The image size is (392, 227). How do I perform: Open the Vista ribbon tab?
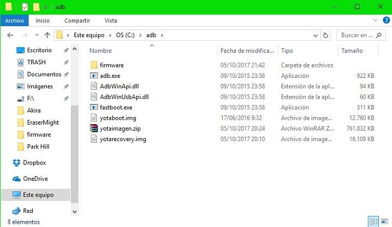tap(111, 21)
